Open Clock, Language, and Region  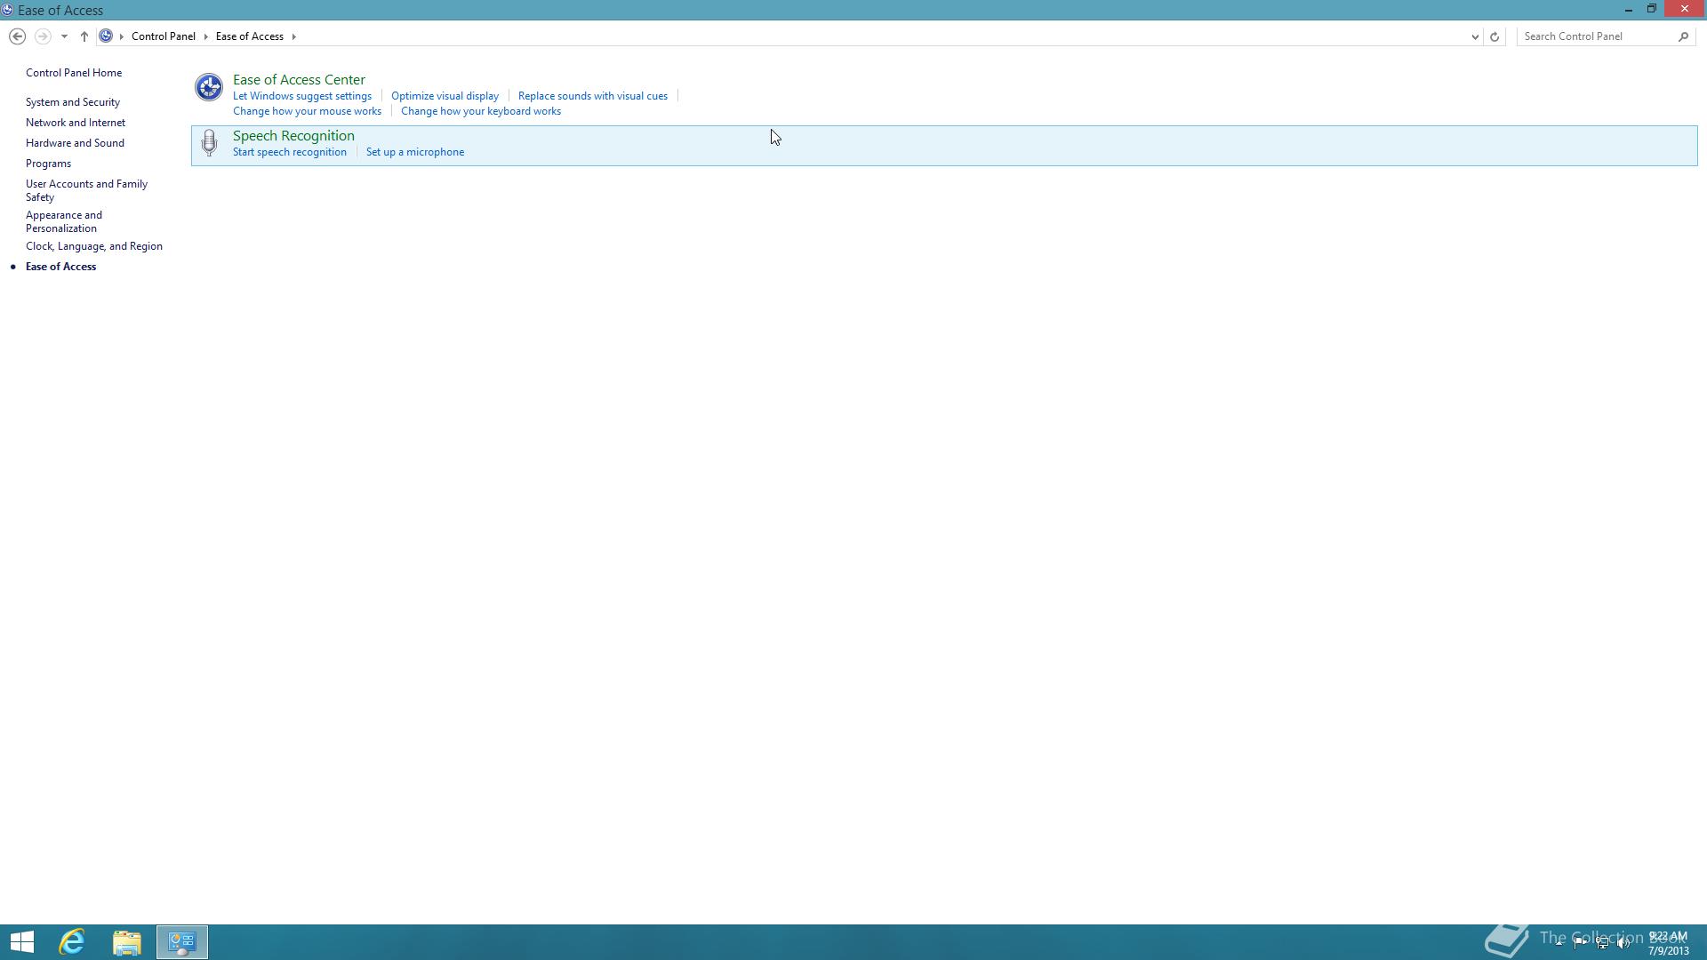pos(94,246)
